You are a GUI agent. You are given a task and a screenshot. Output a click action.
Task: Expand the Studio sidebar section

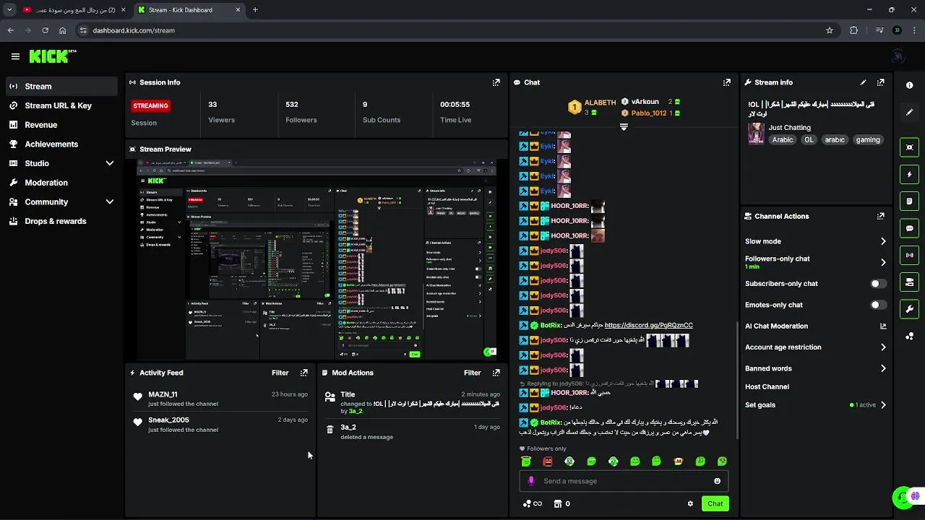[x=110, y=163]
